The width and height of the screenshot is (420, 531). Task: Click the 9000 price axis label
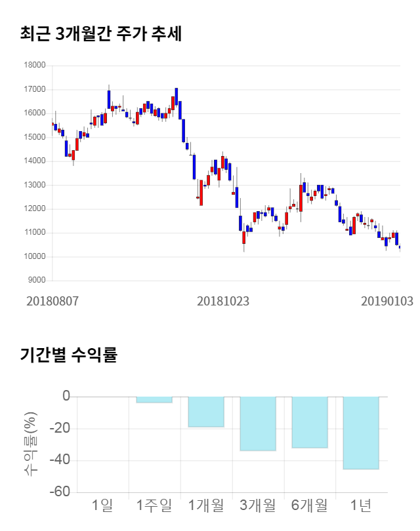pyautogui.click(x=36, y=281)
